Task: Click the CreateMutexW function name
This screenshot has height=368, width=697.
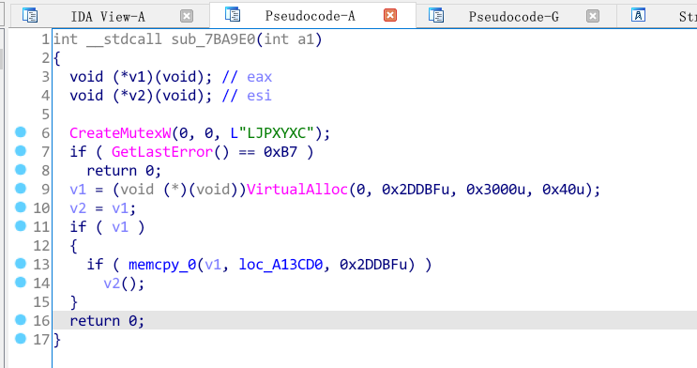Action: pos(120,133)
